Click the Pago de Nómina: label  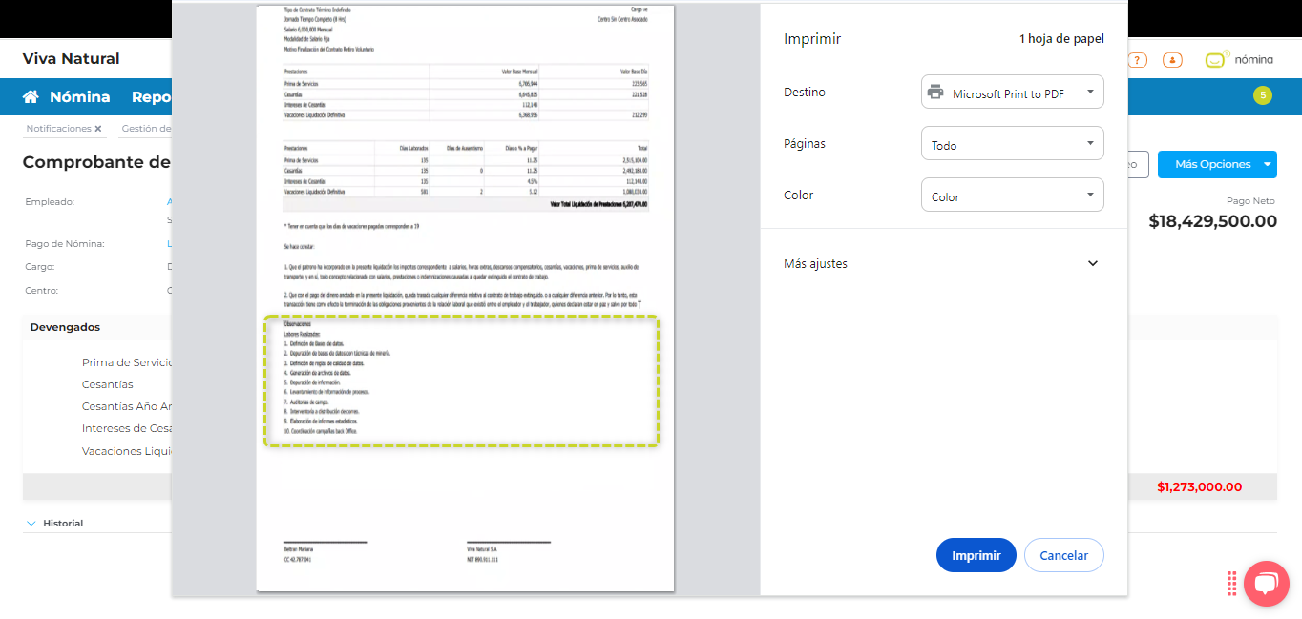tap(65, 244)
